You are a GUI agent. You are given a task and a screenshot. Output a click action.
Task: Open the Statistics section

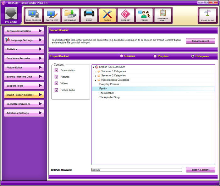[24, 49]
